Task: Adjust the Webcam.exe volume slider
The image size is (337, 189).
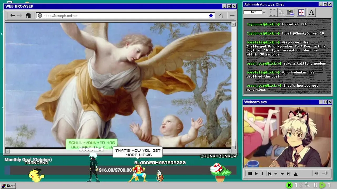Action: click(325, 173)
